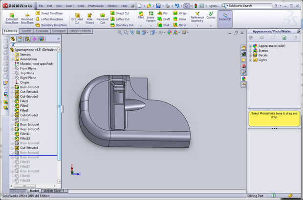Viewport: 303px width, 200px height.
Task: Pin the Appearances/PhotoWorks task pane
Action: click(298, 31)
